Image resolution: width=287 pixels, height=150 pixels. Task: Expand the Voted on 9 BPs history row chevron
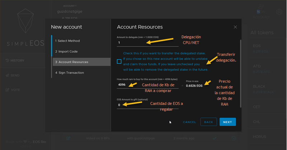click(x=234, y=138)
